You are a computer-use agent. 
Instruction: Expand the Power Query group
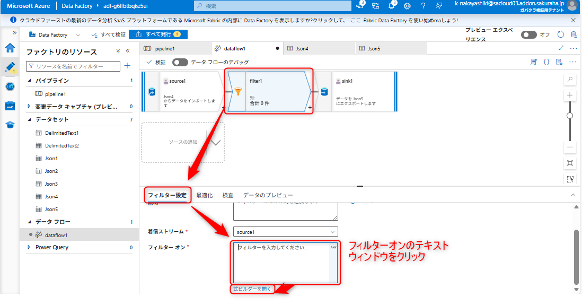tap(29, 247)
